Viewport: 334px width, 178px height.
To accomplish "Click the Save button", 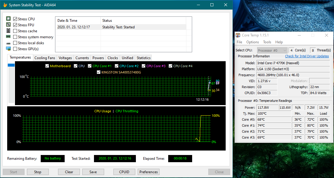I will tap(93, 172).
